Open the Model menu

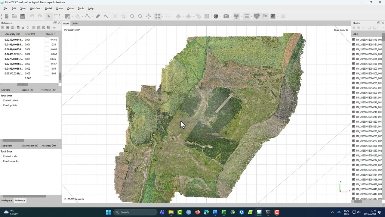tap(48, 8)
